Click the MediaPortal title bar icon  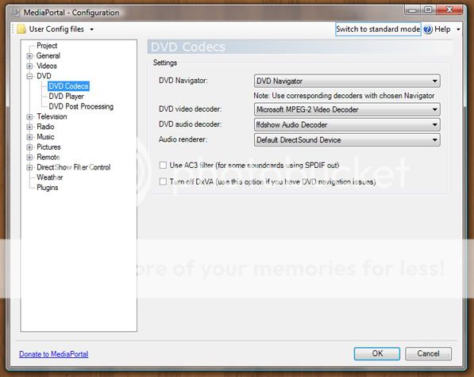pos(16,13)
